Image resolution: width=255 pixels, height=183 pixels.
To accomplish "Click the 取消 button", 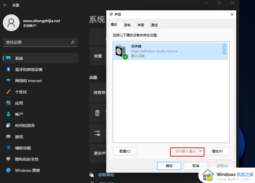I will point(196,166).
